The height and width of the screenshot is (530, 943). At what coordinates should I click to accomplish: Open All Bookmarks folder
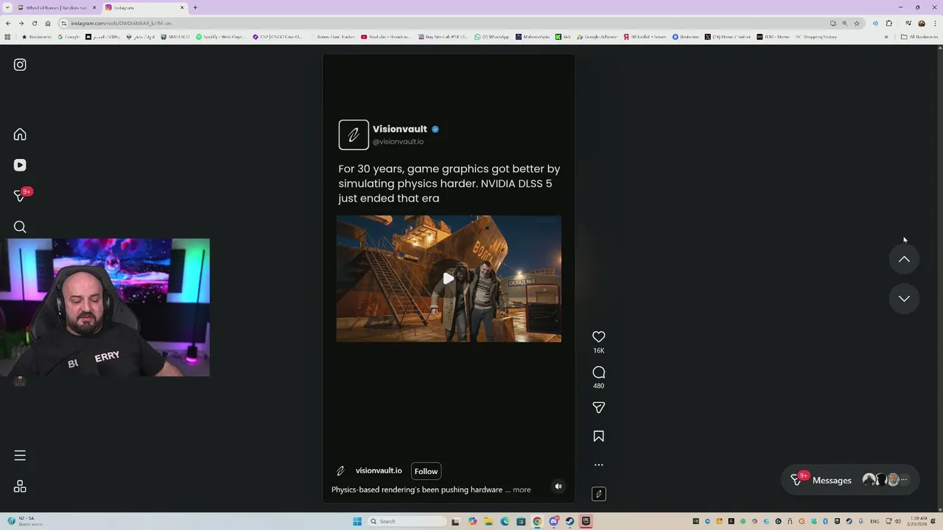point(919,36)
